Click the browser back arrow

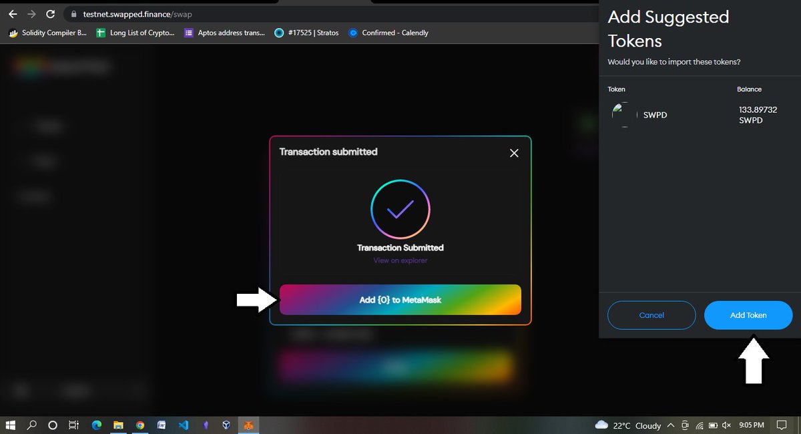13,14
